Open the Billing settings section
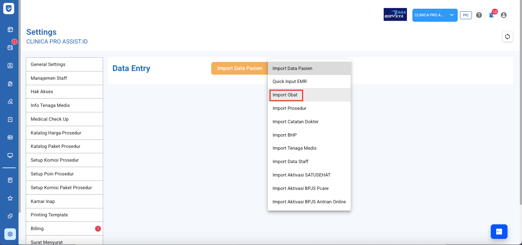This screenshot has width=522, height=245. [64, 229]
